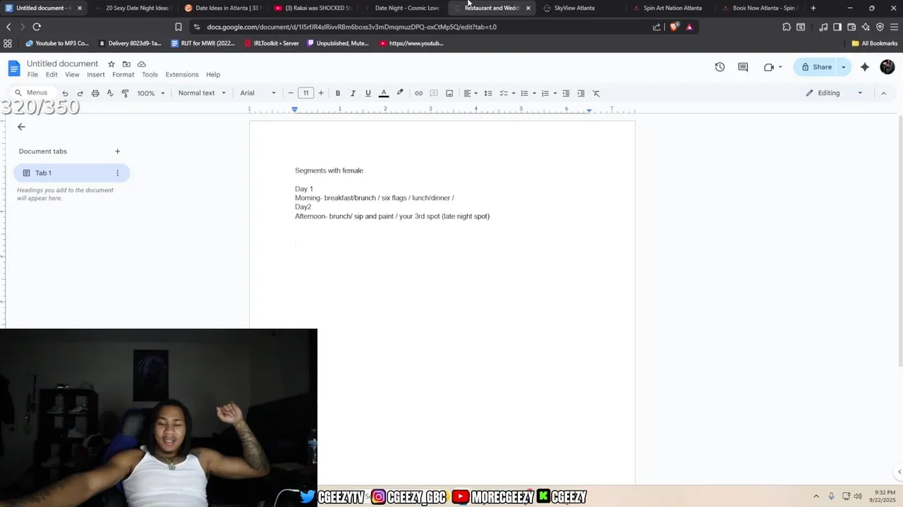Decrease the paragraph indent
The image size is (903, 507).
566,93
